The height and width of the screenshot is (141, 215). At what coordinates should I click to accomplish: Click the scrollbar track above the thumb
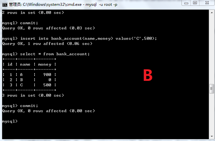(x=212, y=49)
